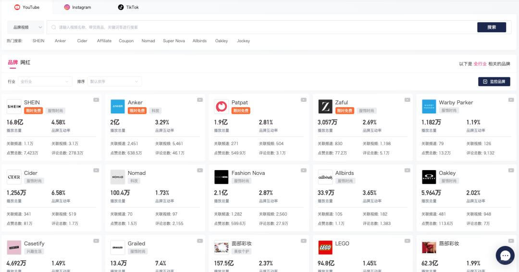Open the 唇部彩妆 category thumbnail
This screenshot has height=272, width=519.
pyautogui.click(x=429, y=247)
